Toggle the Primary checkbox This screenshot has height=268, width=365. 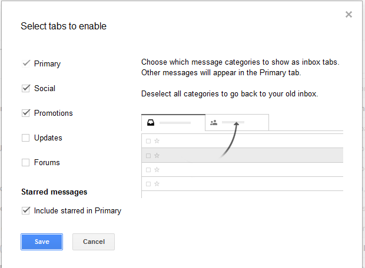click(x=26, y=63)
